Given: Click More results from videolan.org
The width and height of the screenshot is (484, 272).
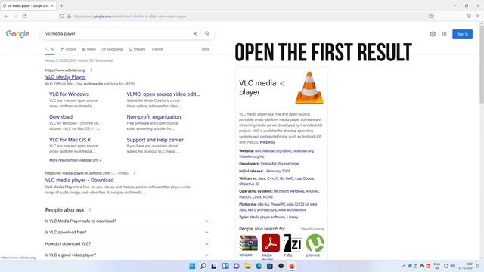Looking at the screenshot, I should (x=75, y=160).
